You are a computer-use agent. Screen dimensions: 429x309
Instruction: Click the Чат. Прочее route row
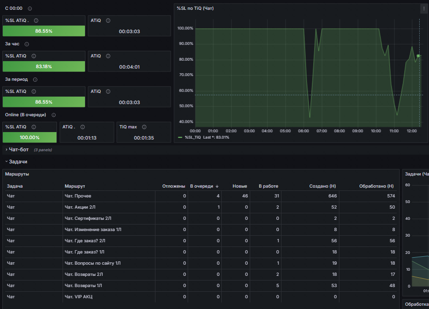pos(201,196)
